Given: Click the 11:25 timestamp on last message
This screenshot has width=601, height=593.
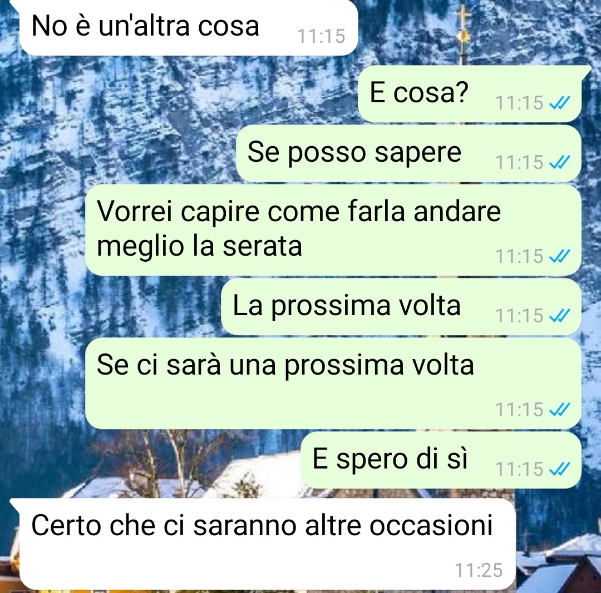Looking at the screenshot, I should 479,570.
